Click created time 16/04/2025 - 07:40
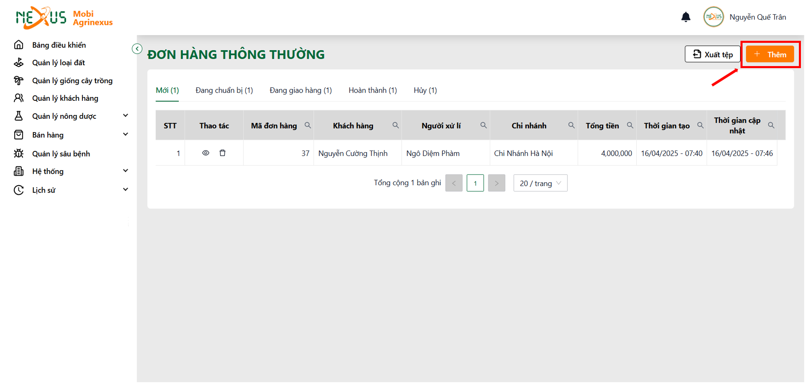The image size is (805, 383). [672, 153]
